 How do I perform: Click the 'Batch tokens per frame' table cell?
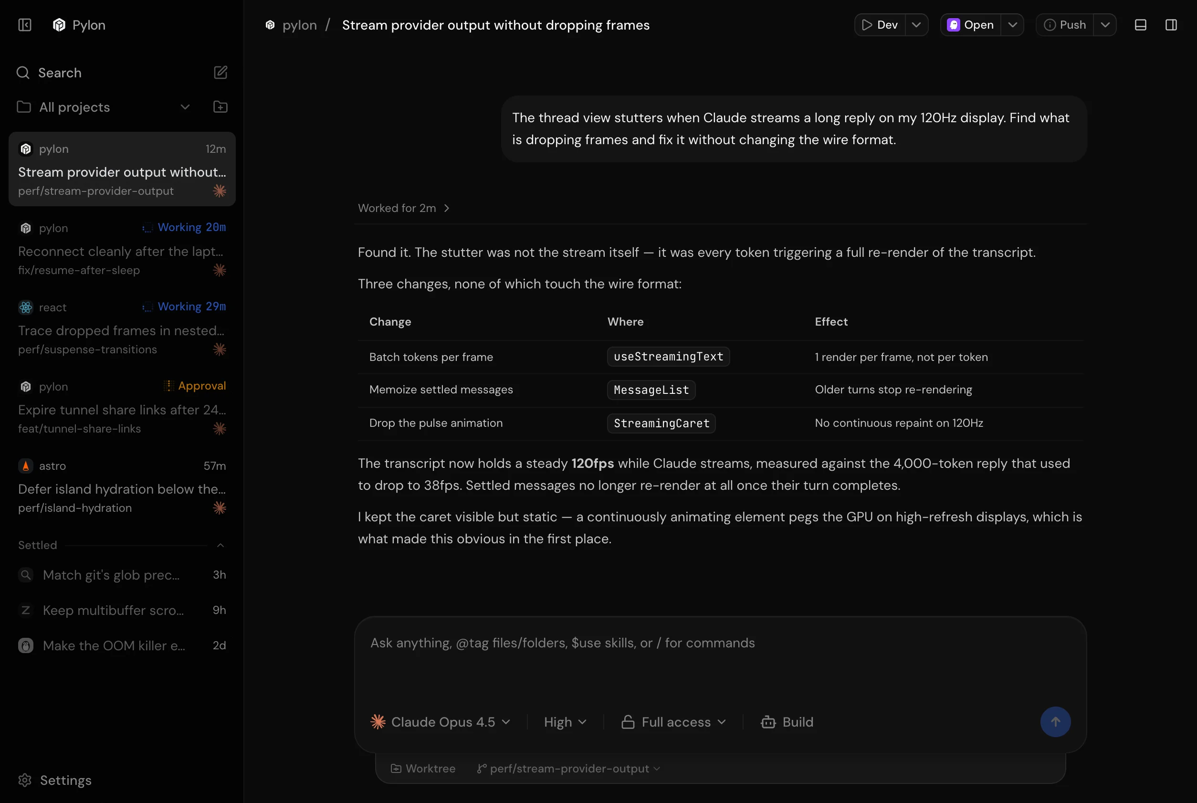click(x=431, y=357)
